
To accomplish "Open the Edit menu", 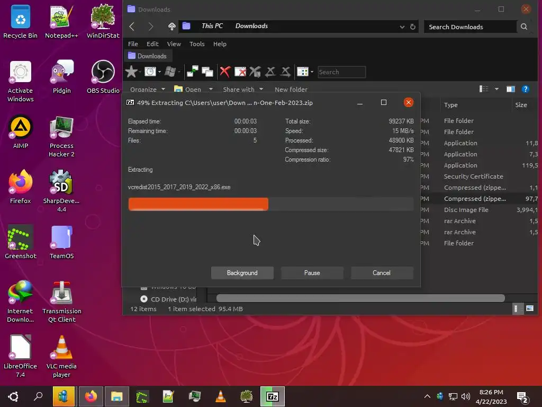I will coord(152,44).
